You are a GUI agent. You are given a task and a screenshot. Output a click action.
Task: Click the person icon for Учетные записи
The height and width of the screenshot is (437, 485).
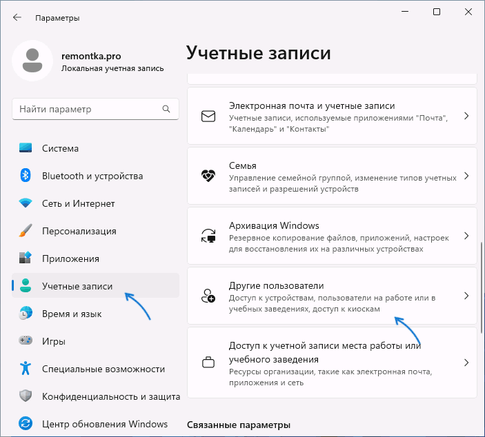[26, 285]
